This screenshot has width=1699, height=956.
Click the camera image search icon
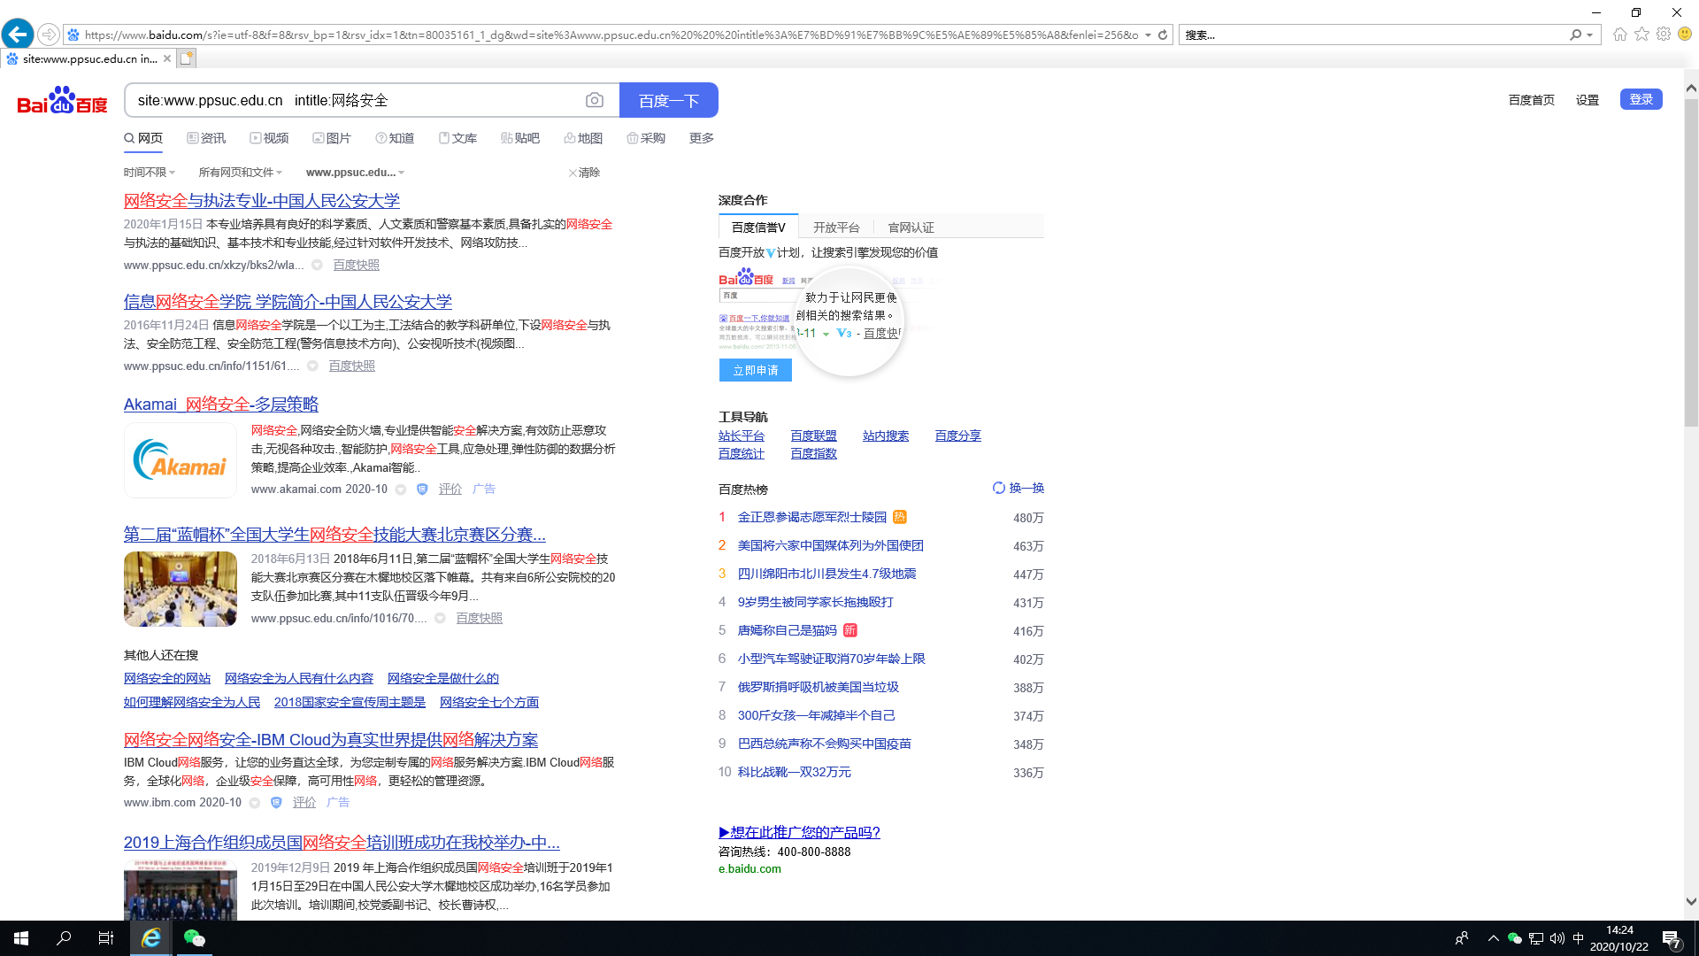[595, 101]
